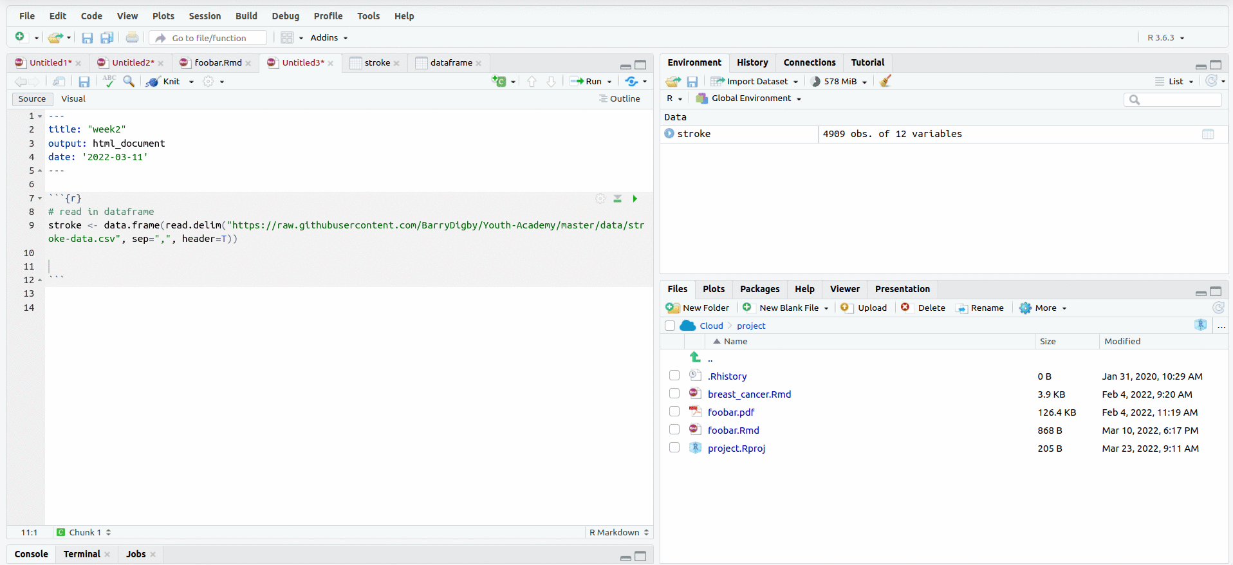Click the editor's save document icon

pyautogui.click(x=84, y=82)
